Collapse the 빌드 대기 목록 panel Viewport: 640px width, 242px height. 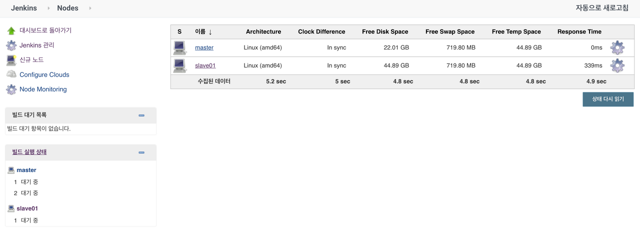tap(141, 115)
